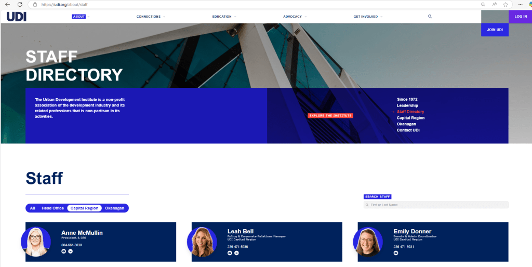The width and height of the screenshot is (532, 267).
Task: Open the Advocacy menu
Action: click(x=295, y=17)
